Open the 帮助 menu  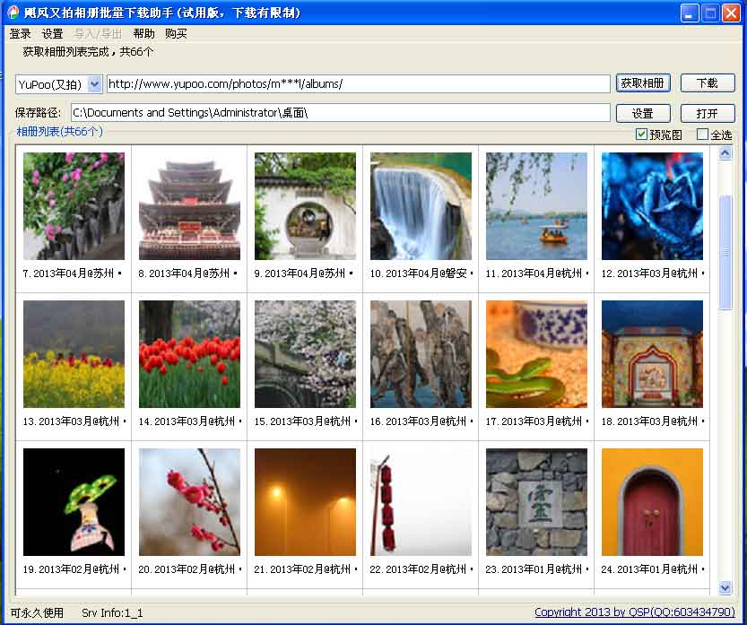(x=143, y=34)
